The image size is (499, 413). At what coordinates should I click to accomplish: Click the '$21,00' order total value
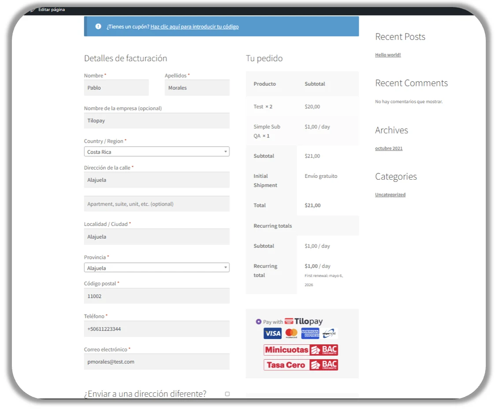pos(313,205)
